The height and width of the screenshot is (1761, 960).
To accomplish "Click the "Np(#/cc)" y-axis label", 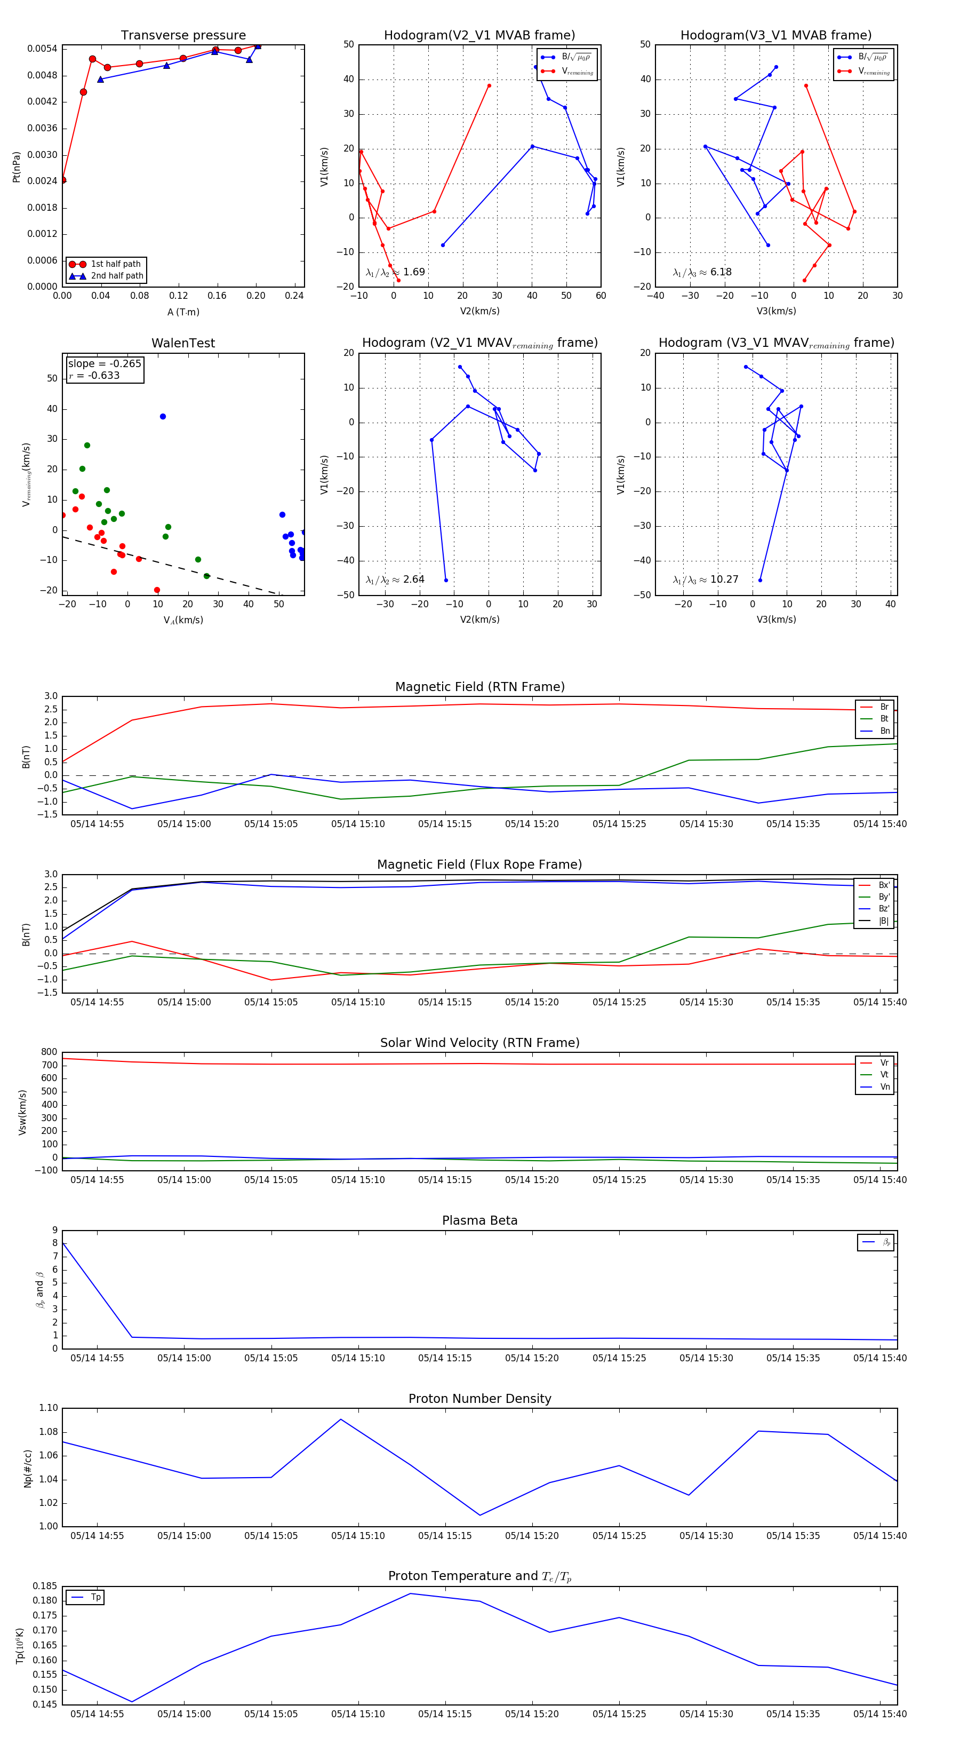I will point(28,1468).
